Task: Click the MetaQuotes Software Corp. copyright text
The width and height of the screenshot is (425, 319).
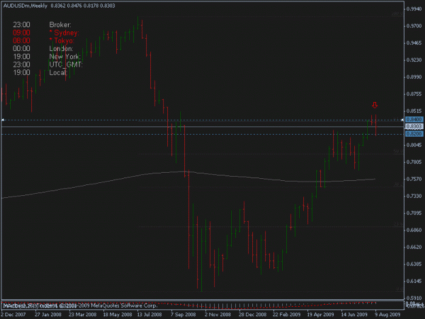Action: tap(118, 305)
